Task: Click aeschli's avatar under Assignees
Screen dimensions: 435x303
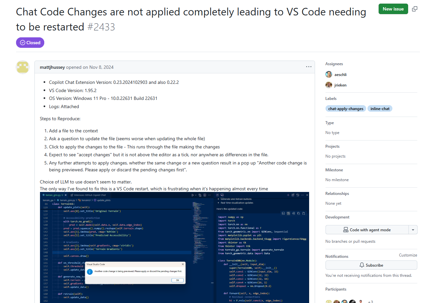Action: [x=329, y=74]
